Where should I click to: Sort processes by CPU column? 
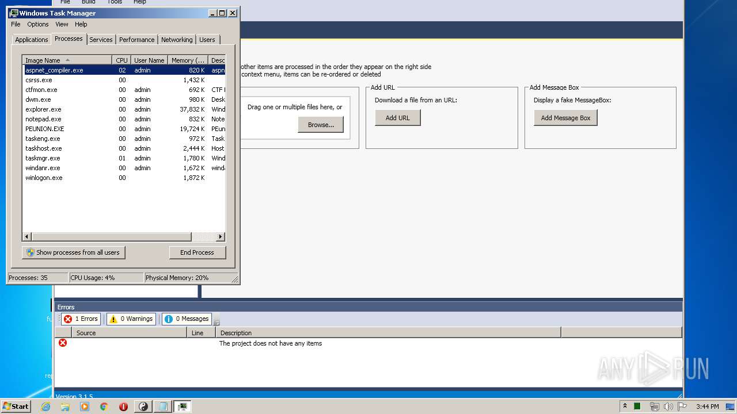pyautogui.click(x=121, y=60)
